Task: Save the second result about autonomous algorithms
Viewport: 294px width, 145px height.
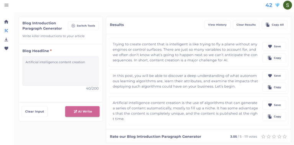Action: tap(274, 76)
